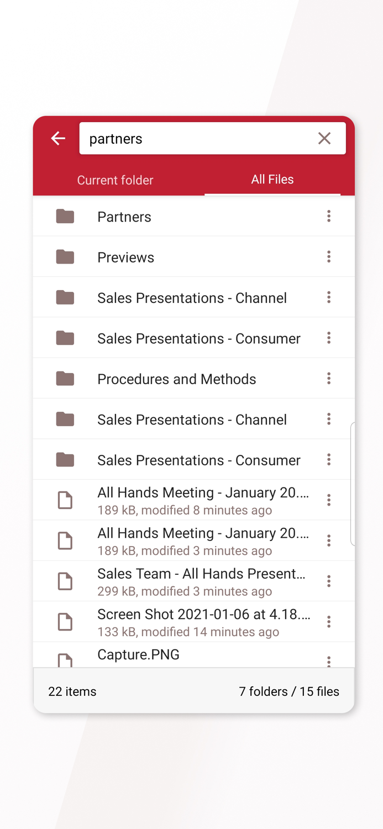Viewport: 383px width, 829px height.
Task: Open Sales Team - All Hands Presentation file
Action: [x=202, y=581]
